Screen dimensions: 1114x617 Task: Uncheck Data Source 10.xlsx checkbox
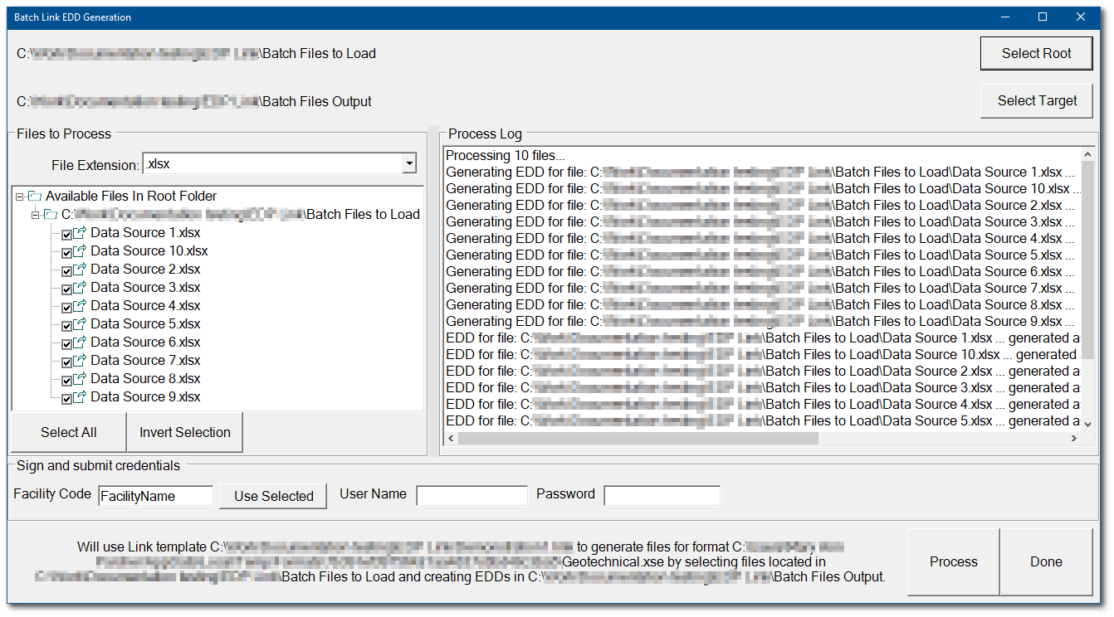tap(67, 252)
